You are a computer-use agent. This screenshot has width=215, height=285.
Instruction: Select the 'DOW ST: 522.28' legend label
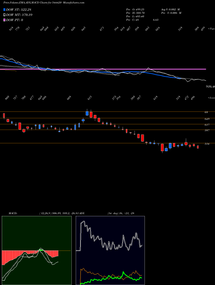point(19,9)
